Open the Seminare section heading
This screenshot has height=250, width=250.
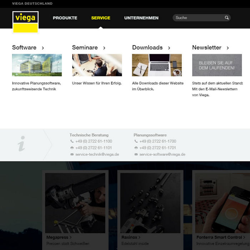tap(85, 47)
